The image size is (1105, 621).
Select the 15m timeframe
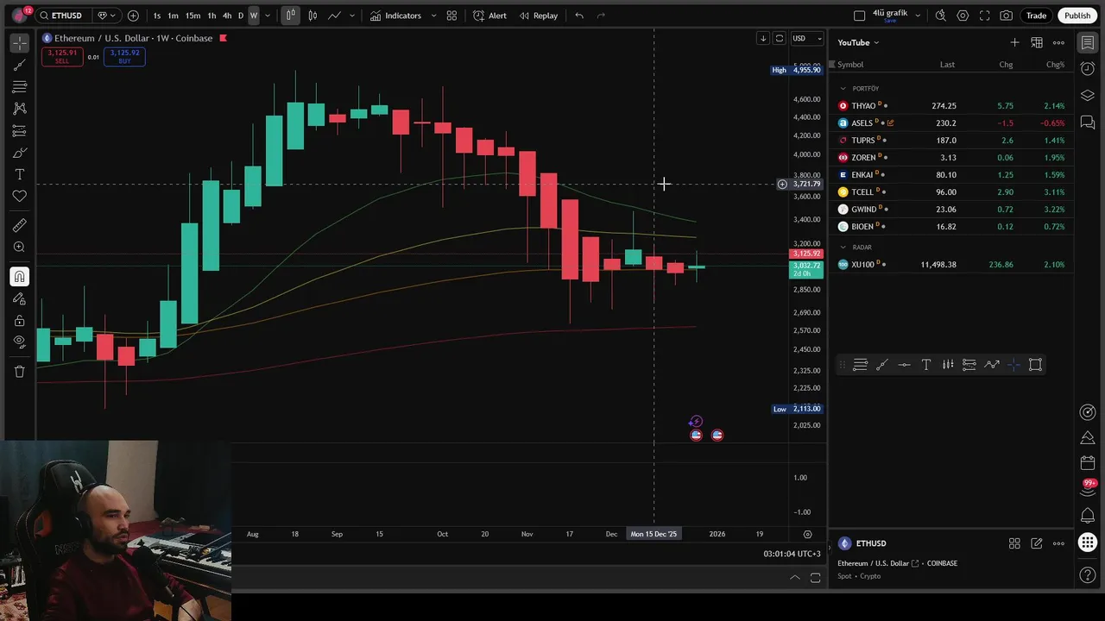coord(193,16)
